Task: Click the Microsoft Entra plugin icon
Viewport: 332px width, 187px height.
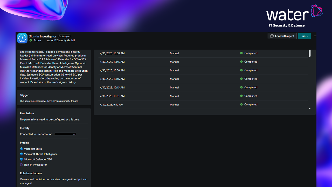Action: pos(22,149)
